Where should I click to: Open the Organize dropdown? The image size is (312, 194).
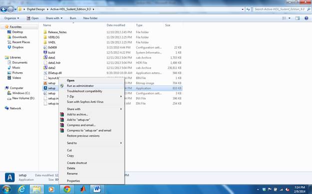pos(11,18)
